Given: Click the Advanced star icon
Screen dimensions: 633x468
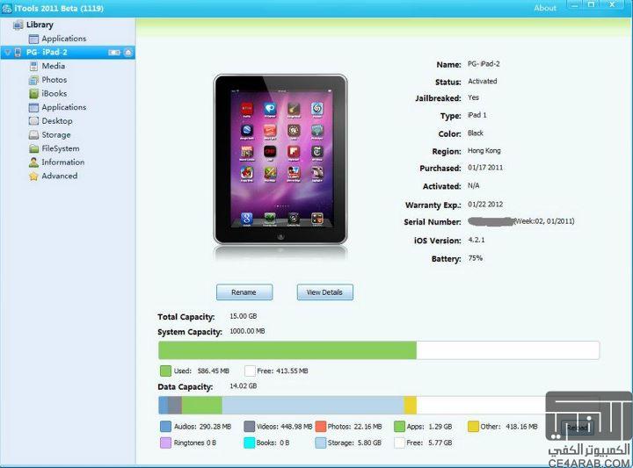Looking at the screenshot, I should [x=34, y=176].
